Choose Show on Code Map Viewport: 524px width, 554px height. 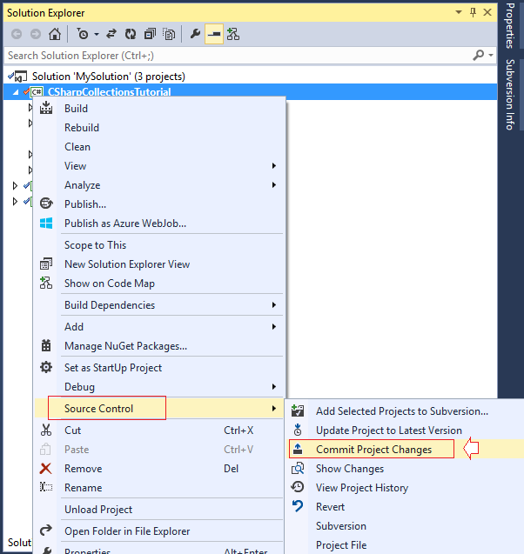coord(160,283)
